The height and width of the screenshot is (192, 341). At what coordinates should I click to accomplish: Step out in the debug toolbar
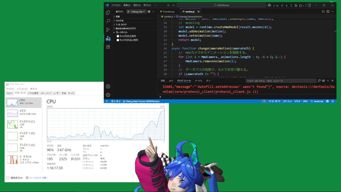click(x=291, y=6)
